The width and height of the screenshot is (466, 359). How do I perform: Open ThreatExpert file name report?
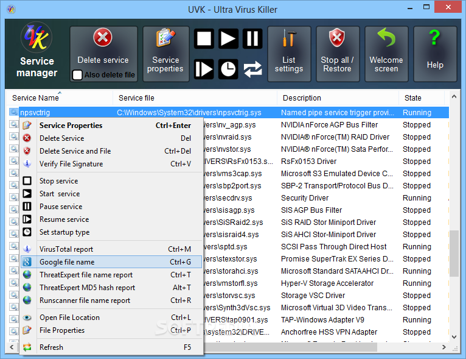(x=112, y=274)
